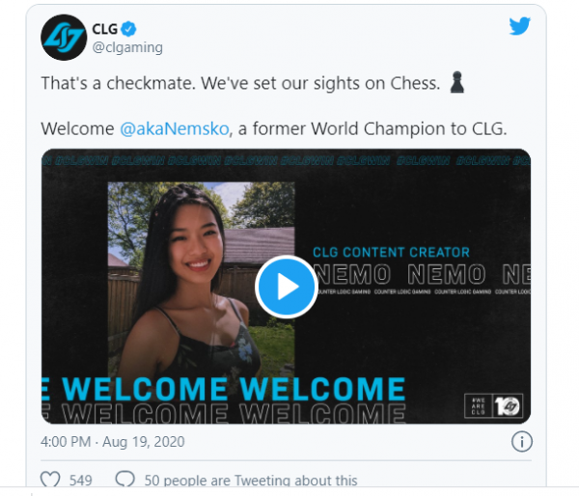Open the tweet info circle icon
Image resolution: width=579 pixels, height=496 pixels.
tap(522, 442)
